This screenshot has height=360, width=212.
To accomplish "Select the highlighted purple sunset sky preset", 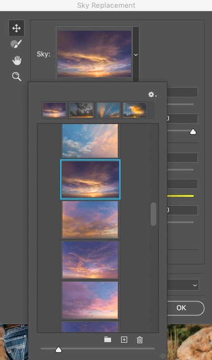I will pyautogui.click(x=90, y=179).
